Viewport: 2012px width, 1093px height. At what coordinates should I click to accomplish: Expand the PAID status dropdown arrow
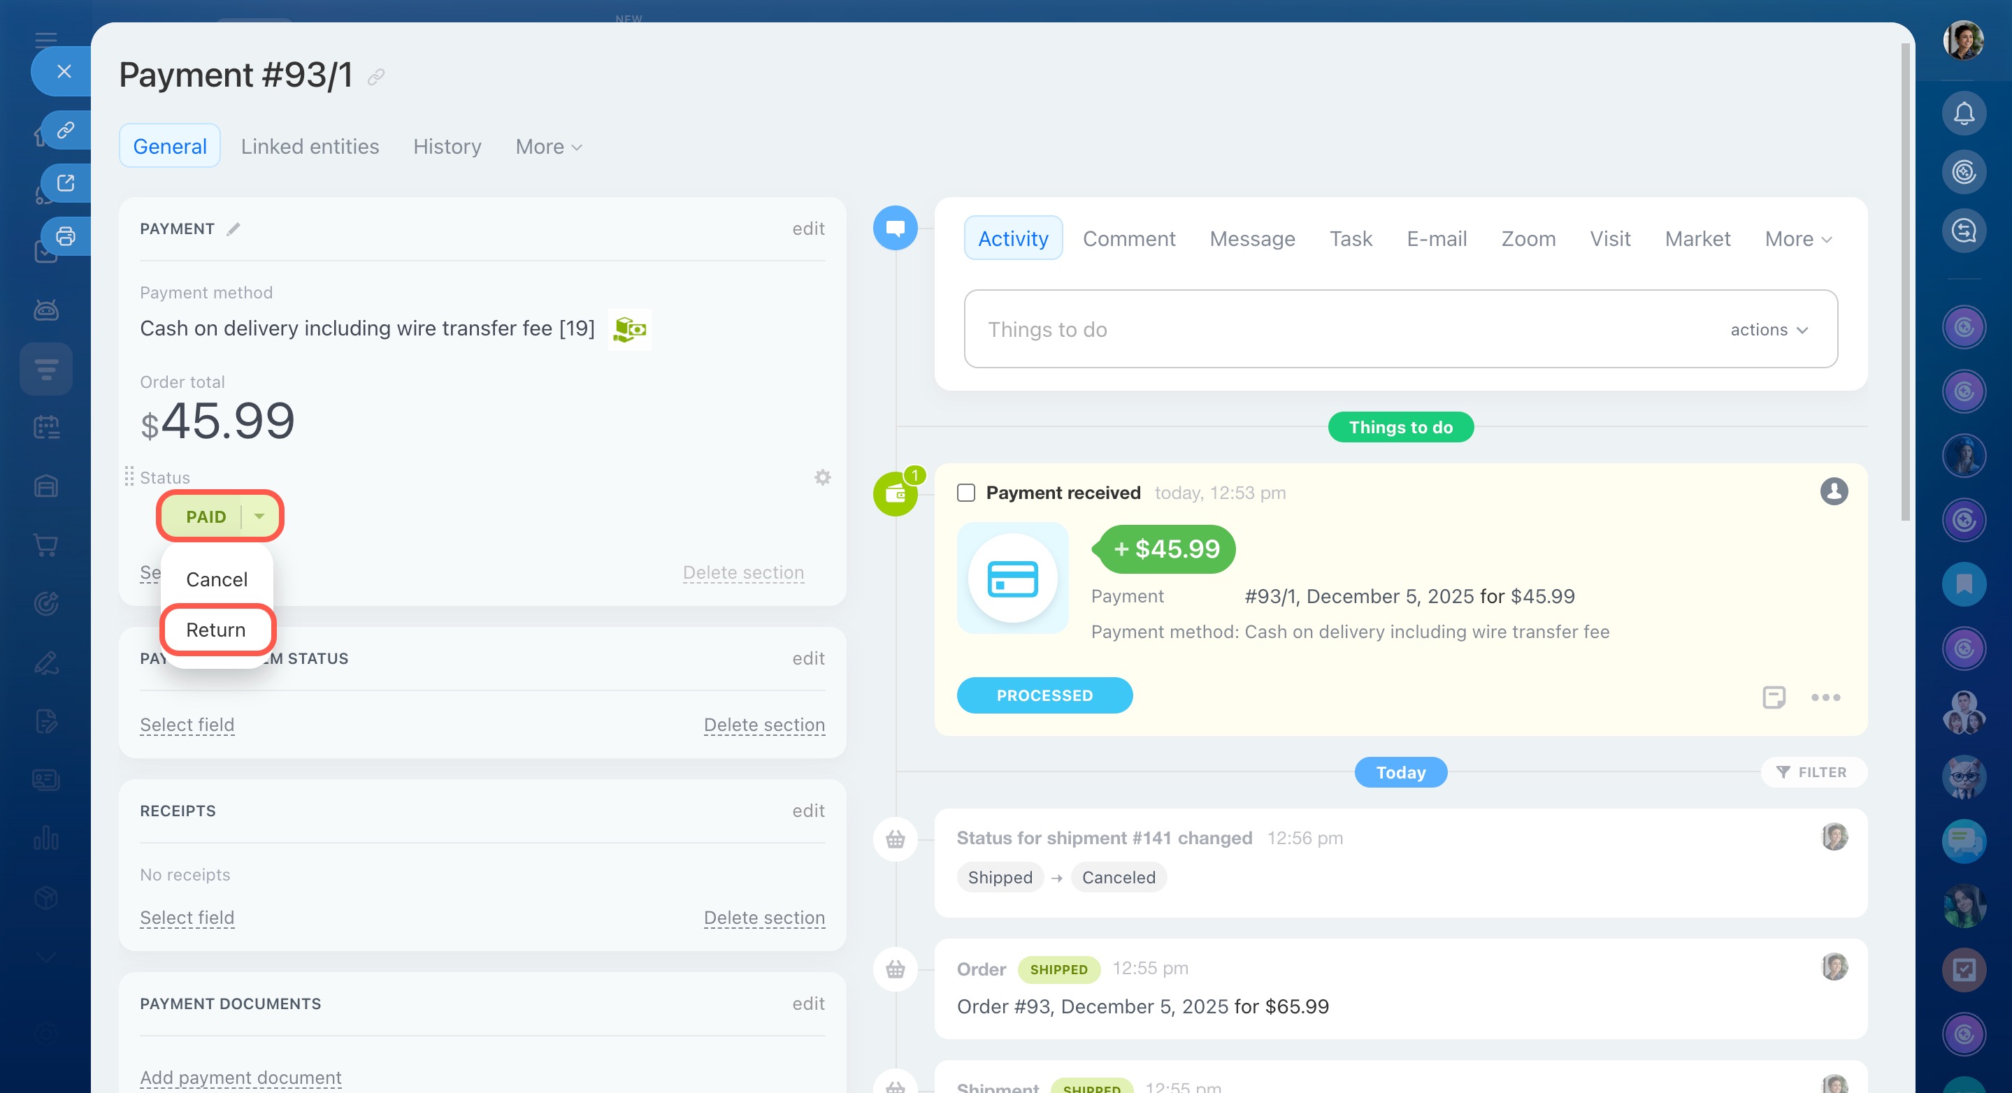click(259, 516)
